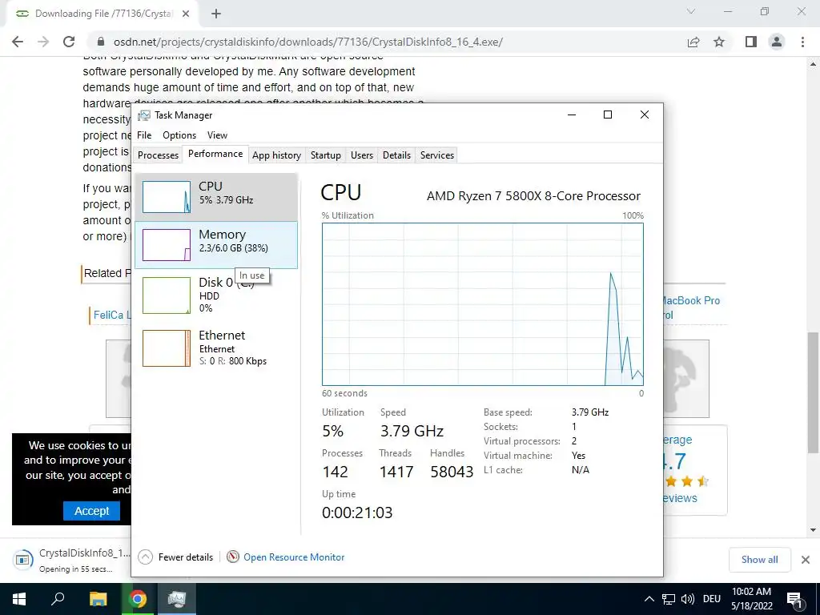Click the page scrollbar down arrow
820x615 pixels.
(814, 530)
